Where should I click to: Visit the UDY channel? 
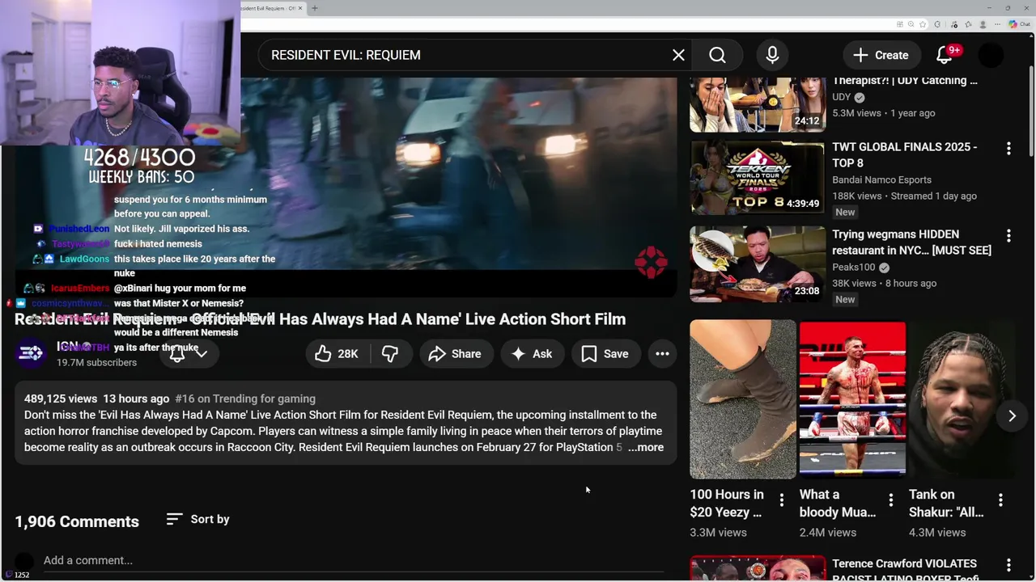[841, 97]
